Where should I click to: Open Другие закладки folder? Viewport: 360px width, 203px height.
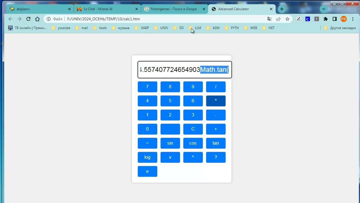[340, 28]
